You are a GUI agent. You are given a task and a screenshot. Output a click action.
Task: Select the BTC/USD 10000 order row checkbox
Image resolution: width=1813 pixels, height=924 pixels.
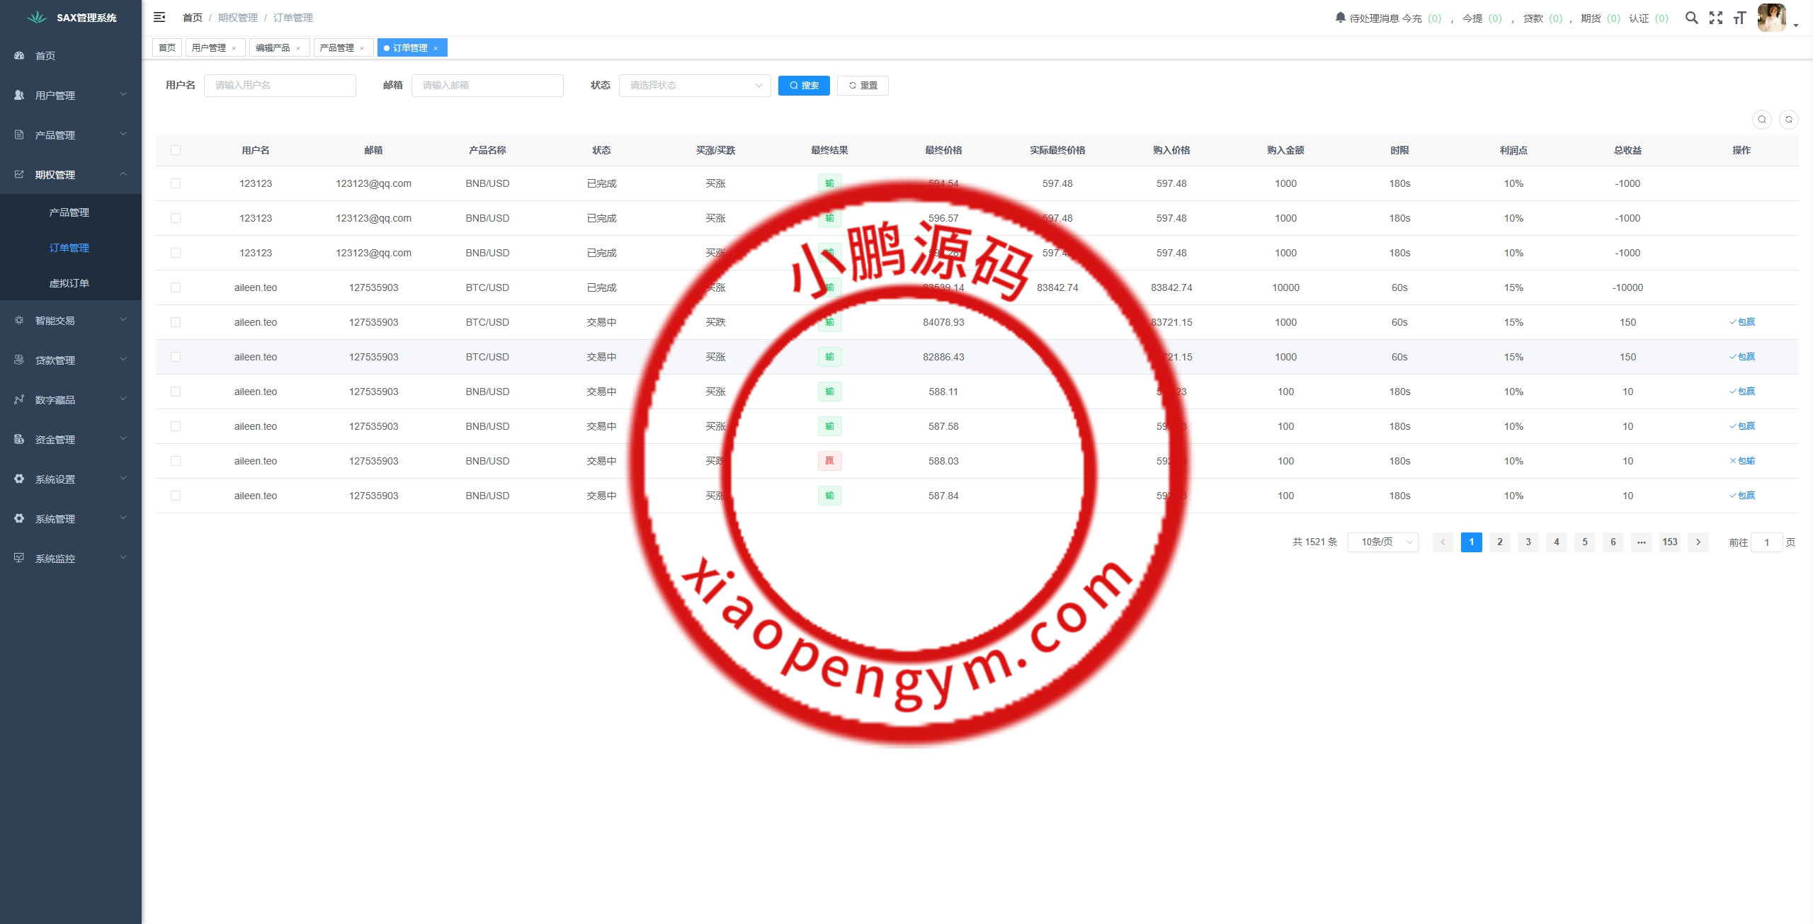tap(176, 287)
